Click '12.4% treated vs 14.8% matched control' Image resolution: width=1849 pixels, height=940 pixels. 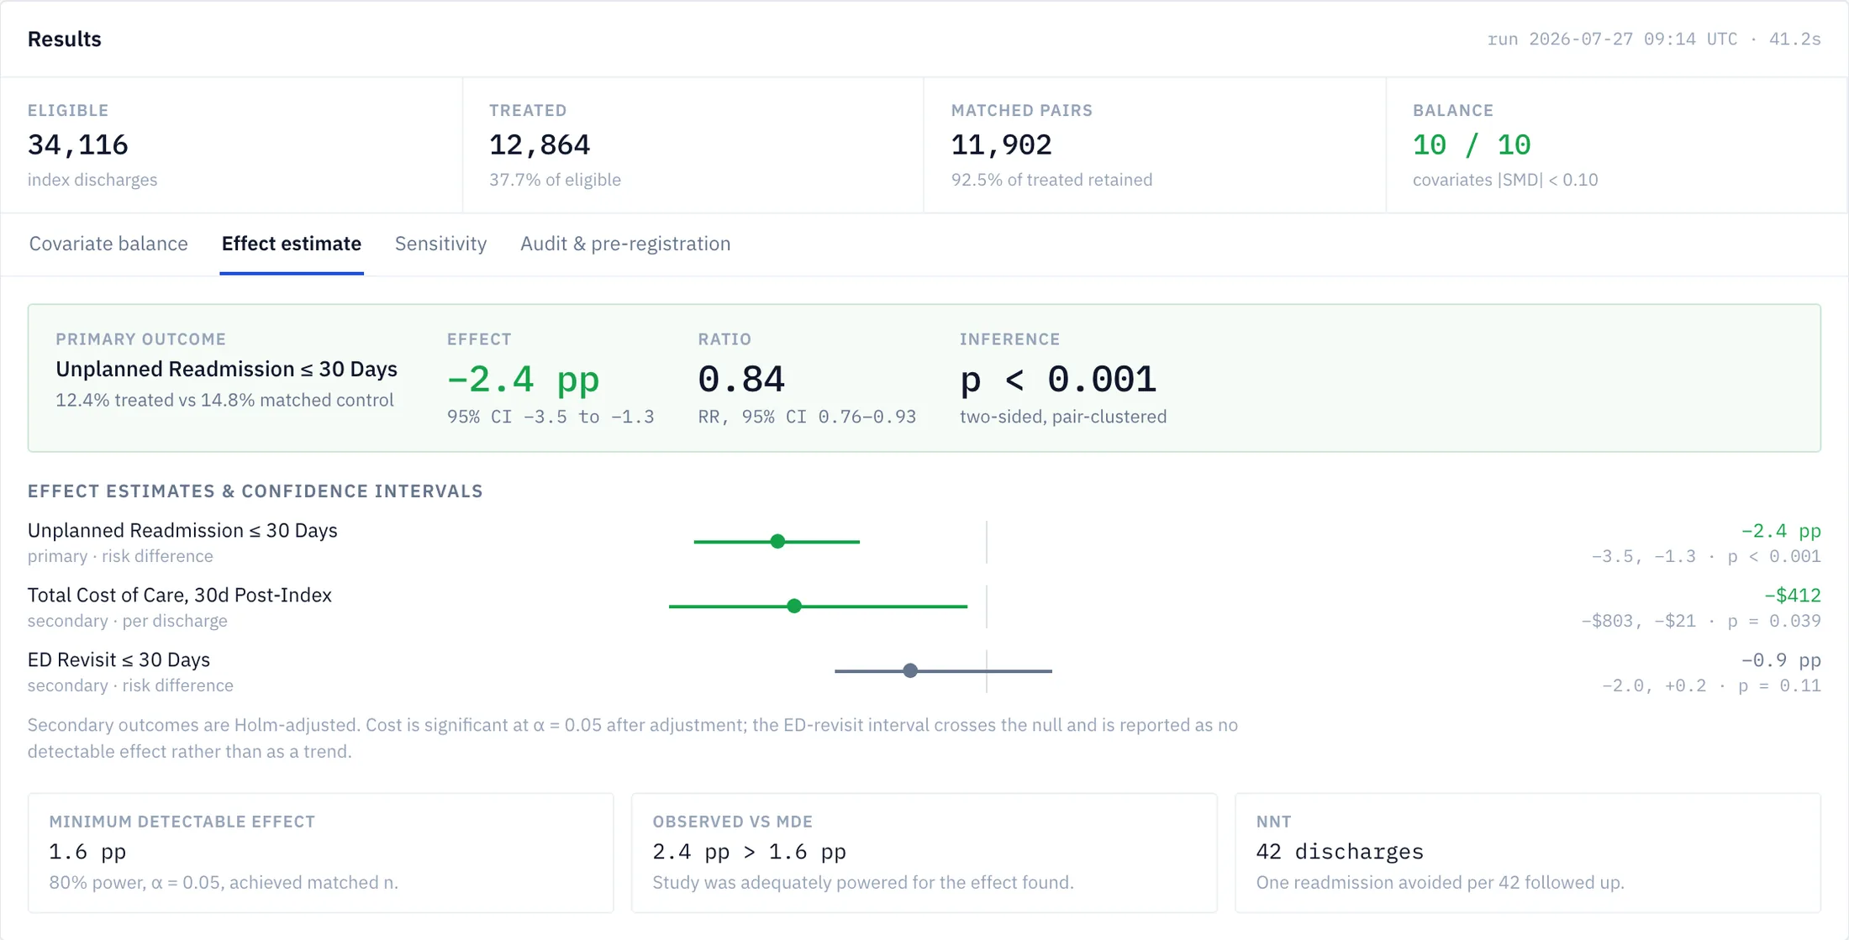[224, 400]
